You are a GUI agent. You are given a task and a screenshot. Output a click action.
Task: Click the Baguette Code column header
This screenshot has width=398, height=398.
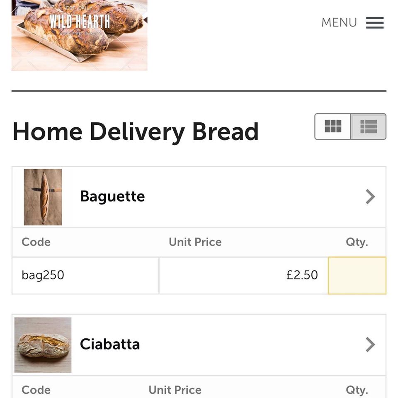pyautogui.click(x=36, y=242)
